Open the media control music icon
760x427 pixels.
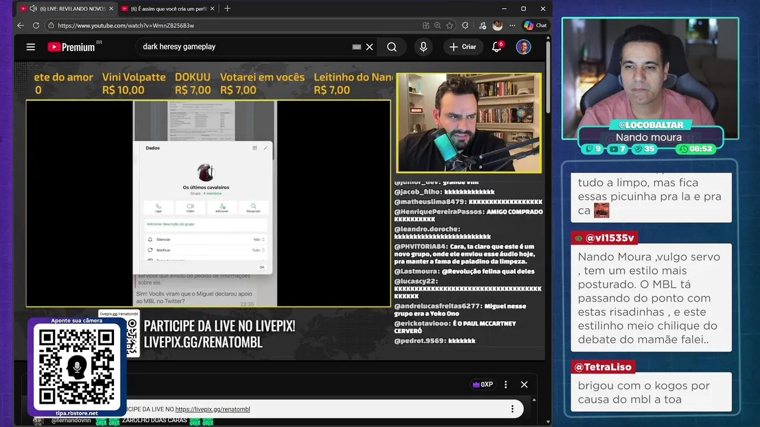point(482,26)
